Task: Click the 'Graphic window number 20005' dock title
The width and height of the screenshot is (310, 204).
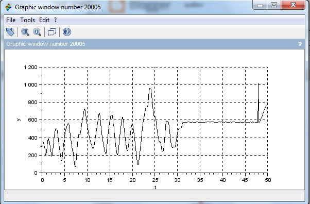Action: 46,44
